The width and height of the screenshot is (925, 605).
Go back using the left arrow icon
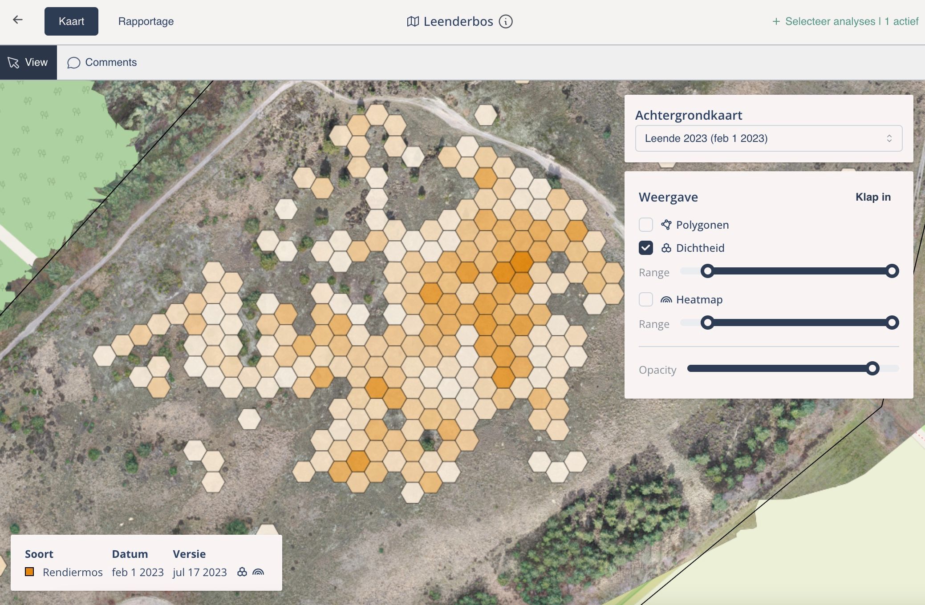(18, 20)
